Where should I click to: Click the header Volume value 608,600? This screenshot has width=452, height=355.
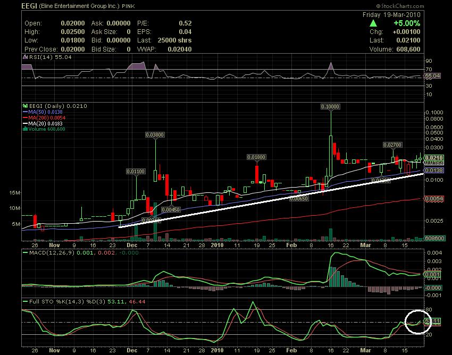408,49
